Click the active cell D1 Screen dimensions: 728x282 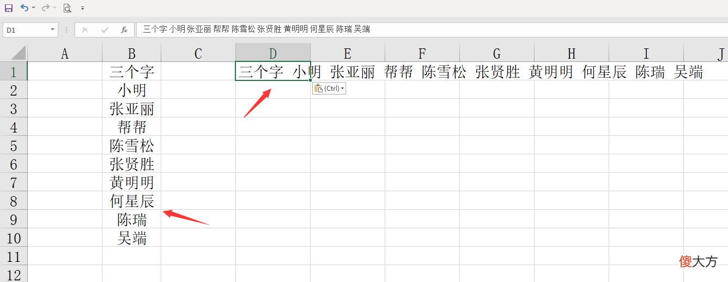click(x=273, y=71)
